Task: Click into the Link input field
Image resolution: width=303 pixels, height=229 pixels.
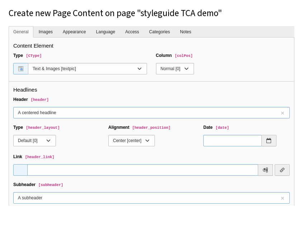Action: (142, 170)
